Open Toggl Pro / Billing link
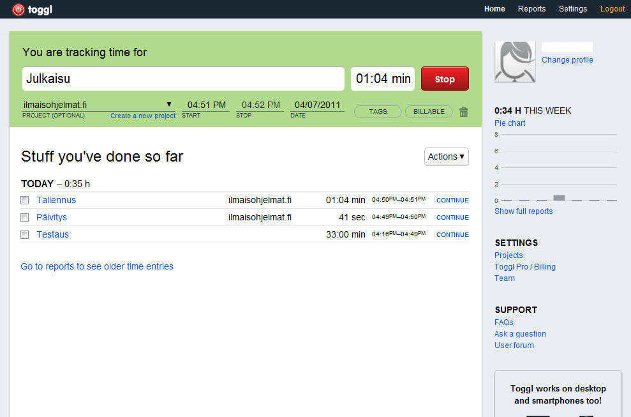Viewport: 631px width, 417px height. click(525, 267)
